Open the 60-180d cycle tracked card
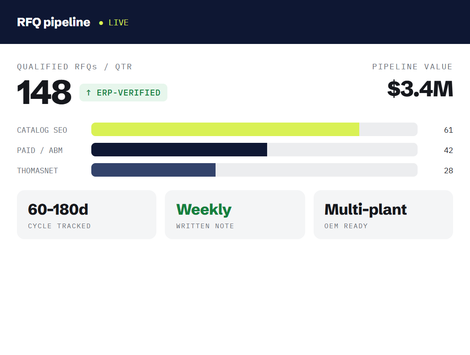 point(87,215)
